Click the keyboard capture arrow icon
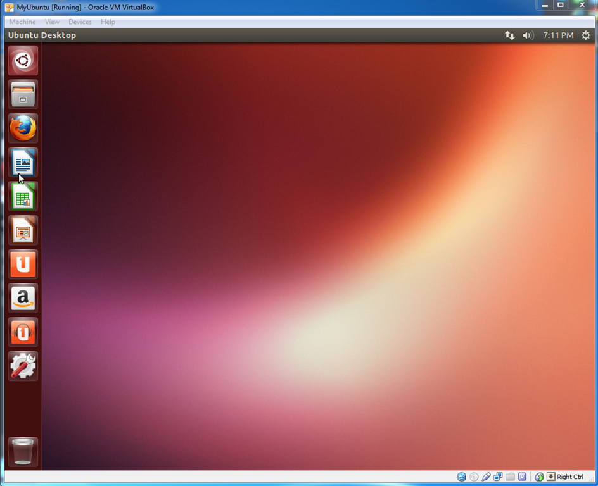This screenshot has height=486, width=598. [550, 477]
